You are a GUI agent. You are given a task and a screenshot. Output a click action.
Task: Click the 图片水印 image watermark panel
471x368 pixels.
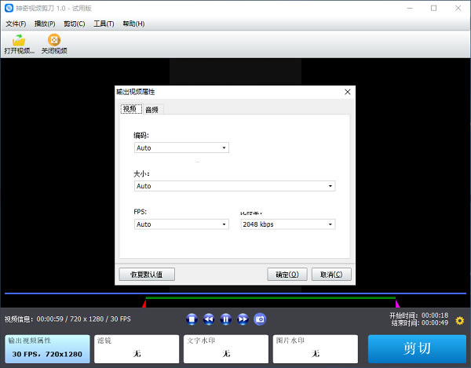pyautogui.click(x=316, y=349)
